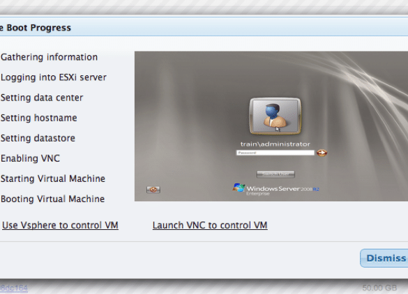Select the 'Gathering information' step text
The image size is (408, 294).
pos(50,57)
